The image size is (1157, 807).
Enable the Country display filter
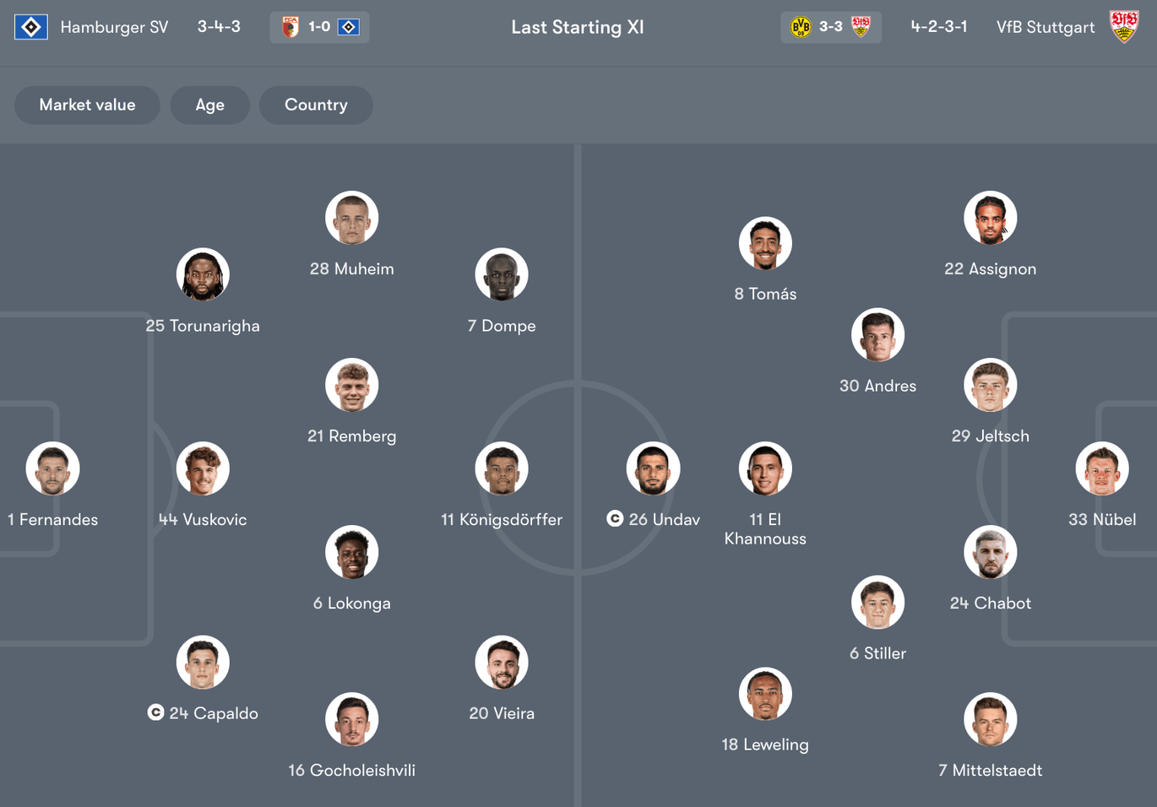point(316,105)
